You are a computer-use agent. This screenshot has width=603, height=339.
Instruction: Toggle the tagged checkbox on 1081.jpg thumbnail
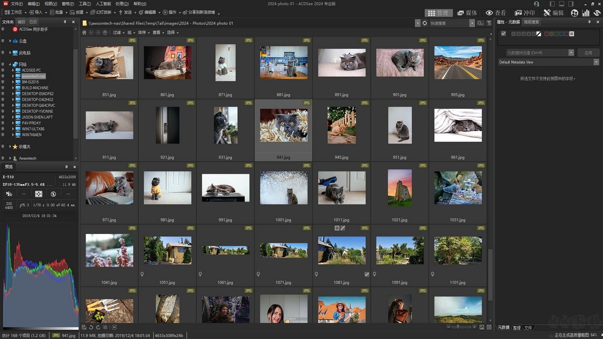coord(367,274)
